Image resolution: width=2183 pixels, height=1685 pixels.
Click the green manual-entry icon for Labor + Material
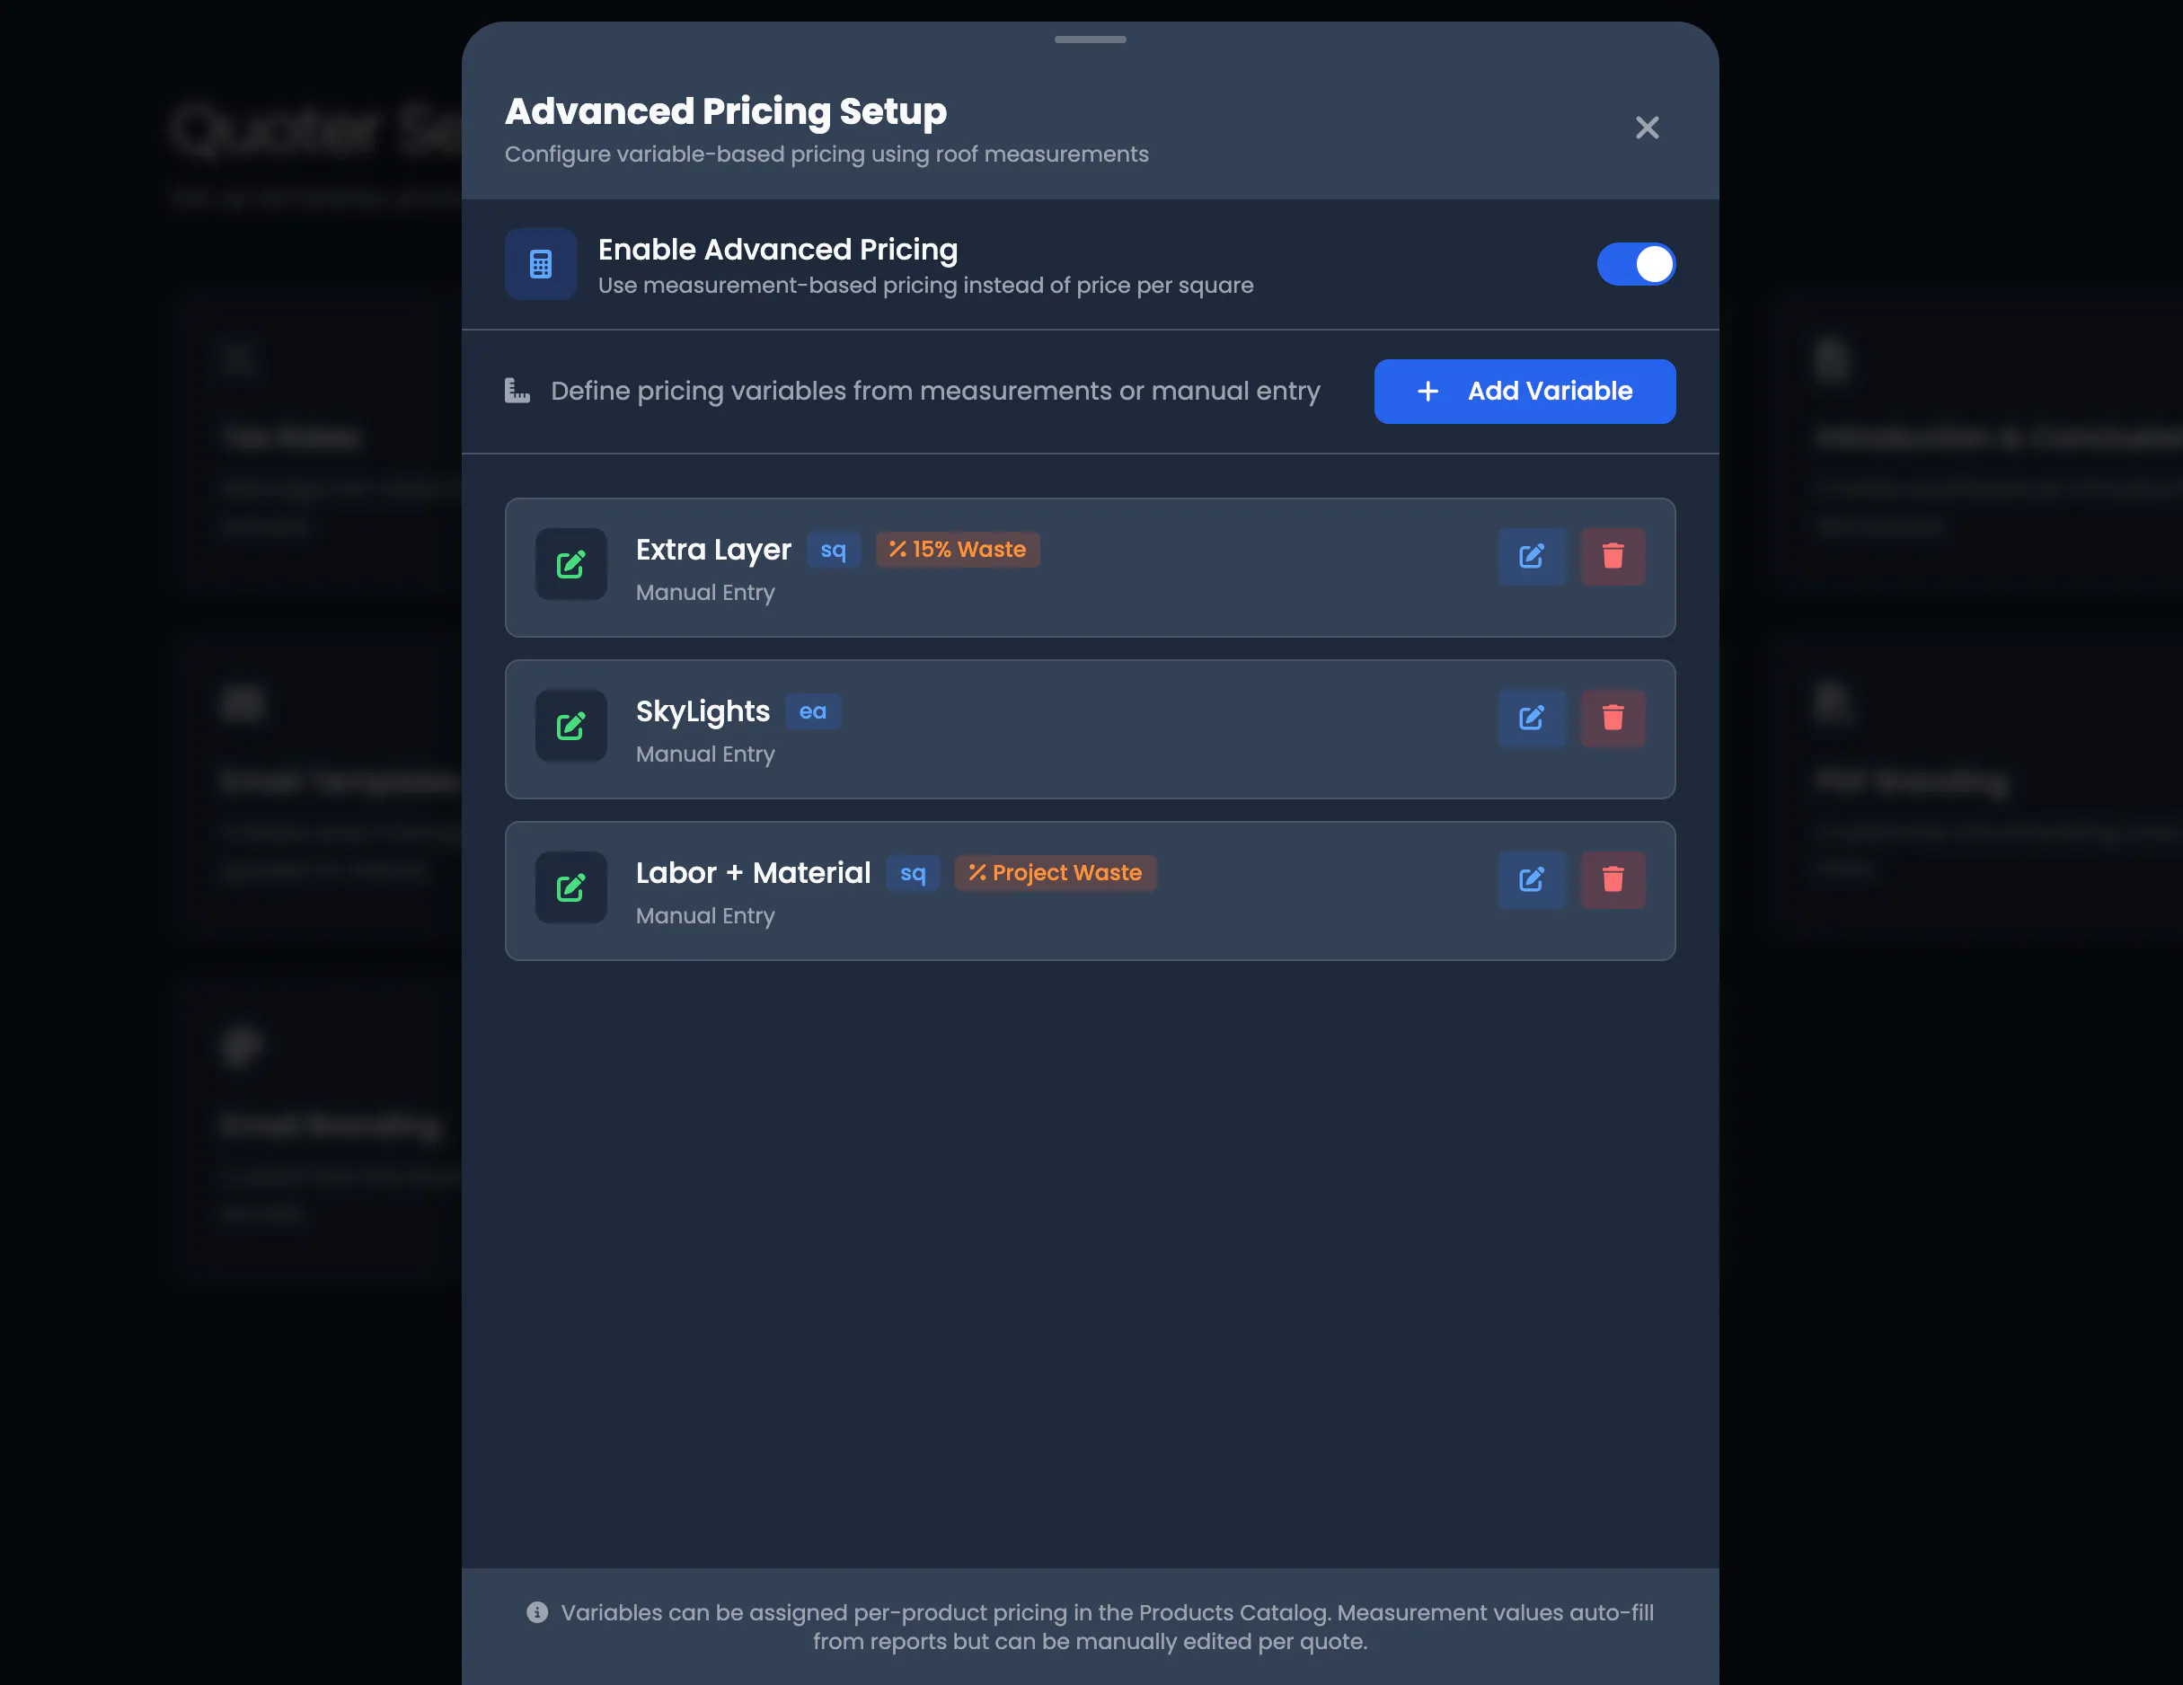(x=570, y=887)
